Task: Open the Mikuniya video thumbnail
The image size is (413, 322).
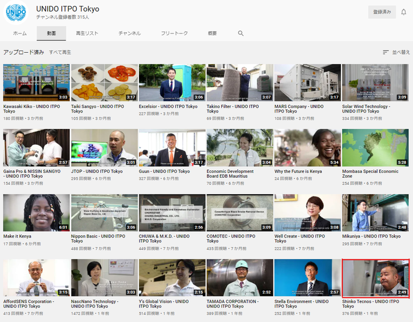Action: pos(375,213)
